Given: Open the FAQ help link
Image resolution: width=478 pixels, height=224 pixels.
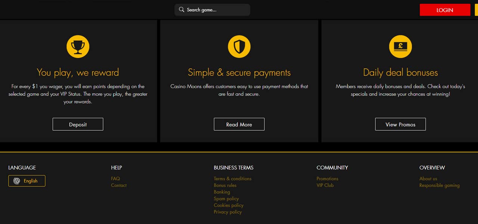Looking at the screenshot, I should [115, 178].
